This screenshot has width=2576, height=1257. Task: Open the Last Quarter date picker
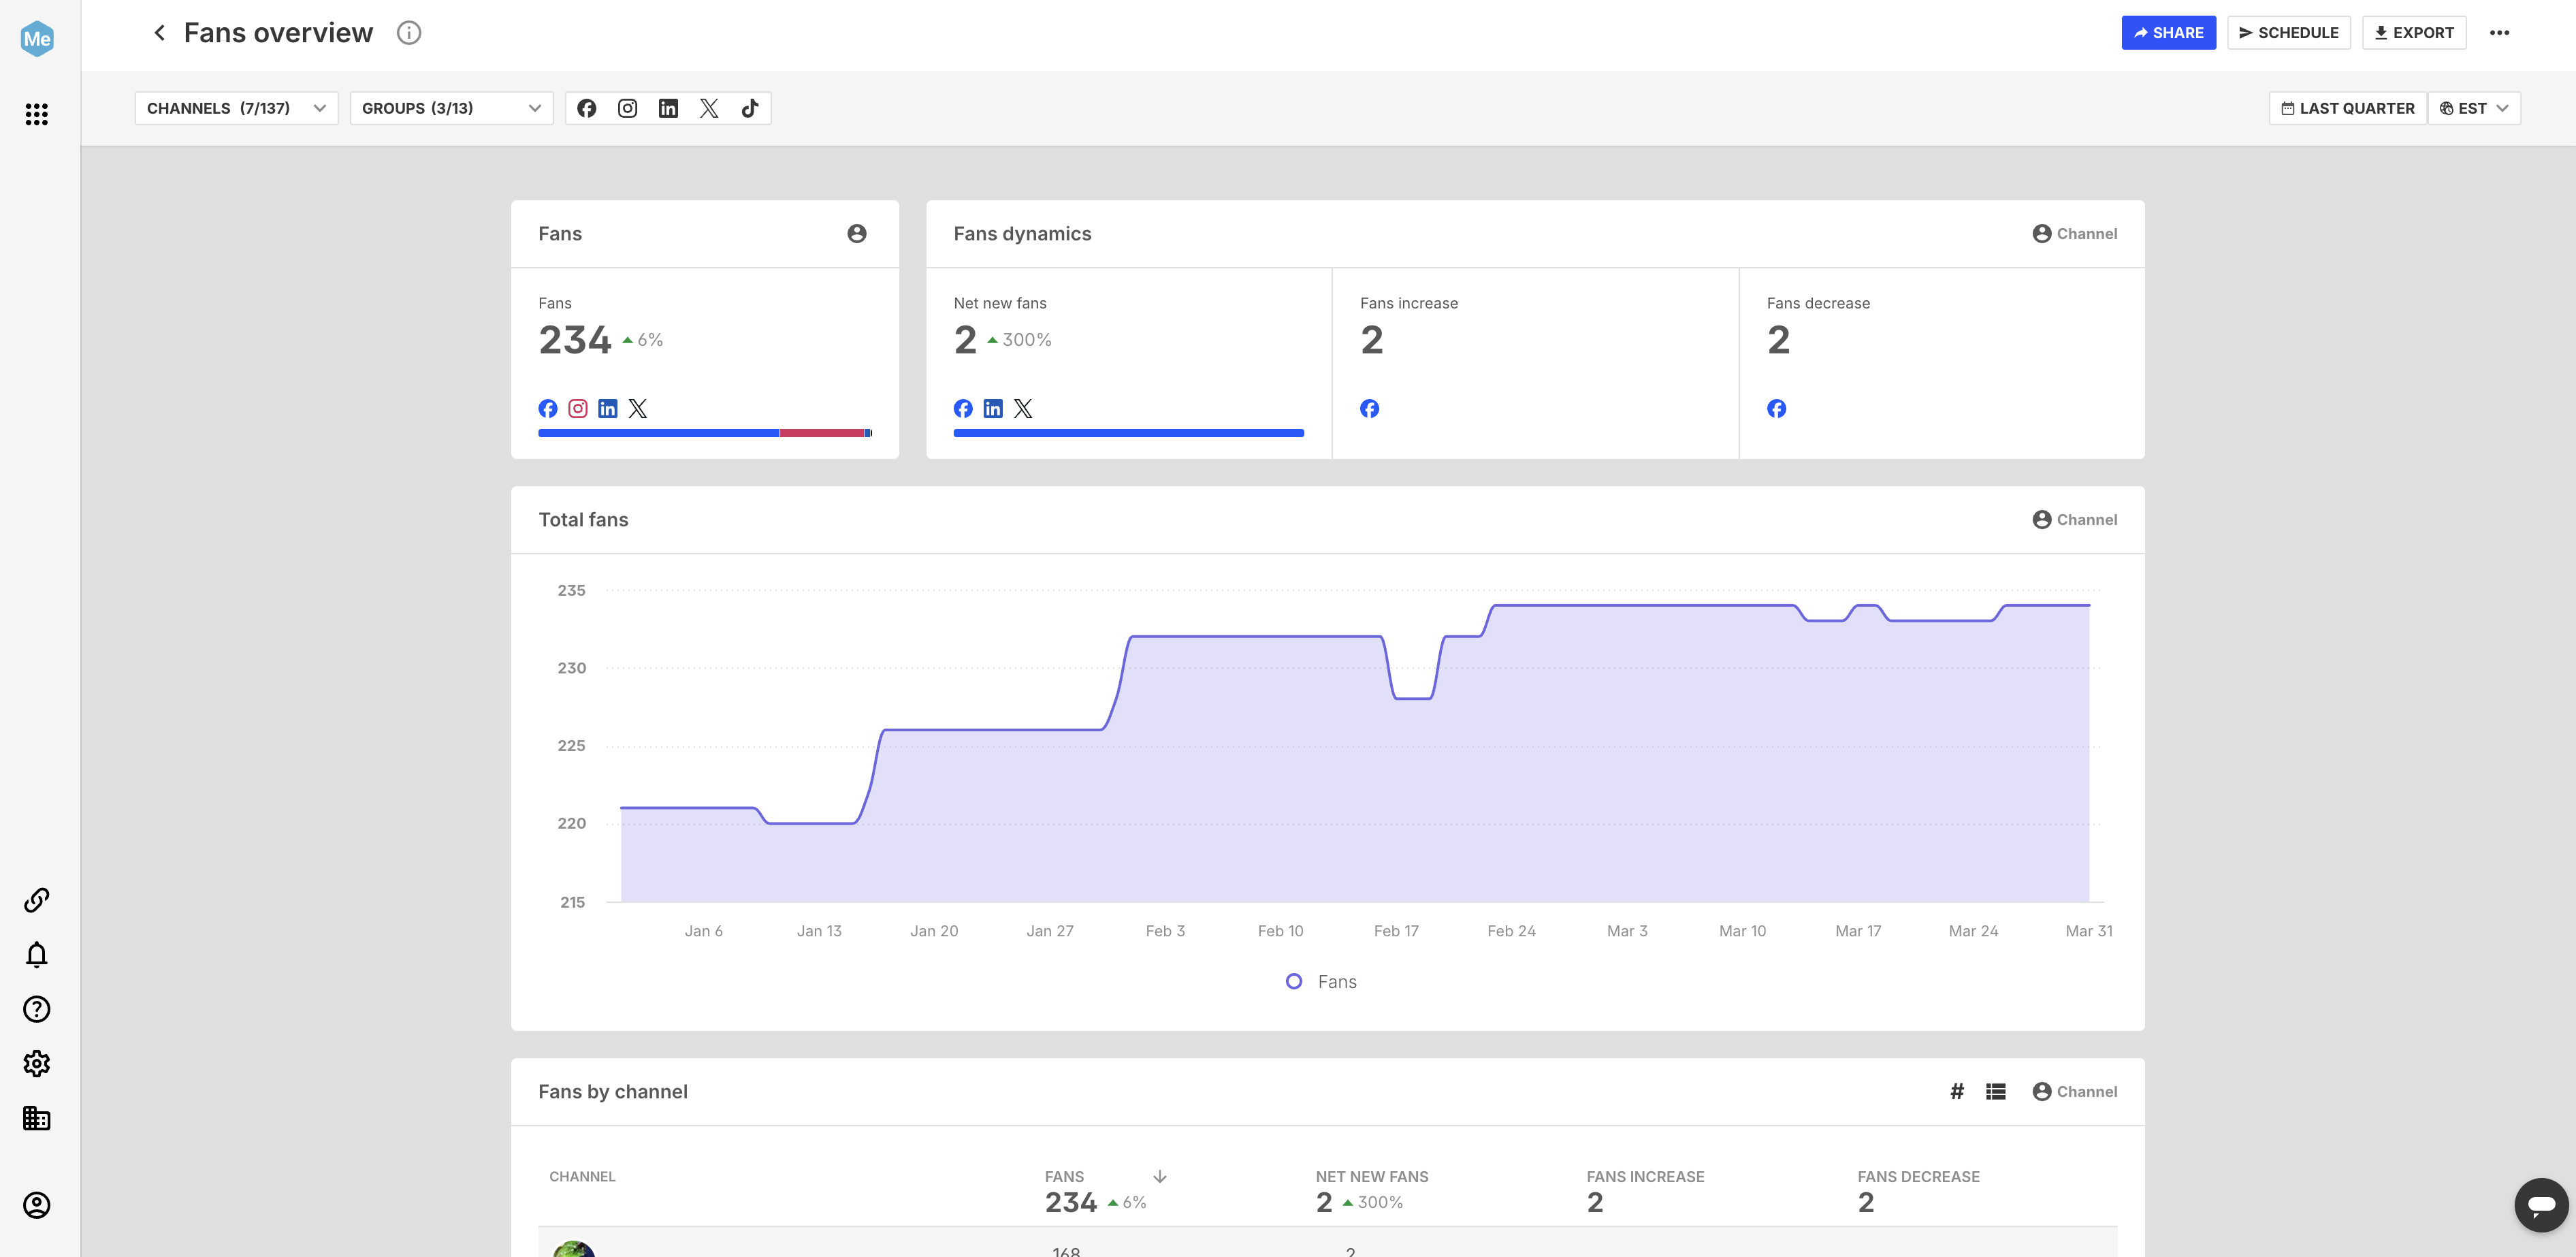click(2347, 108)
